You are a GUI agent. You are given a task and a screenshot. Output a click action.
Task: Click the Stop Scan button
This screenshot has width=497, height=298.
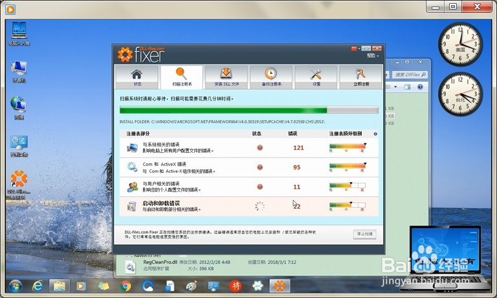364,234
